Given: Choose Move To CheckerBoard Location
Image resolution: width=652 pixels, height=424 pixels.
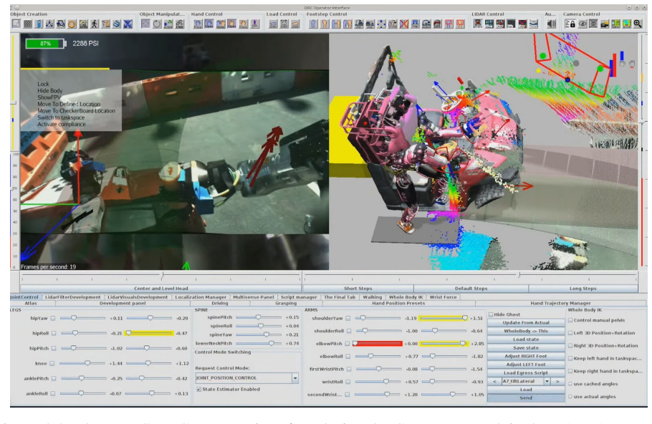Looking at the screenshot, I should click(x=76, y=111).
